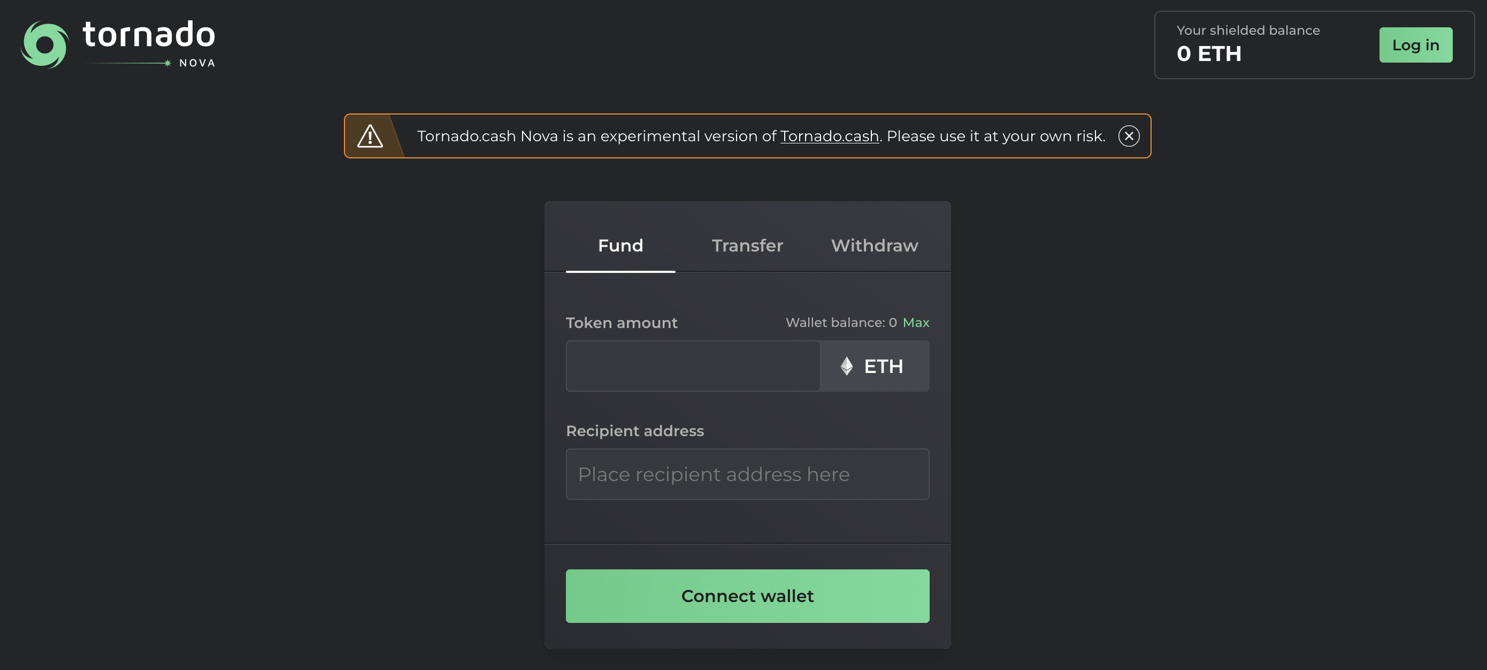Click the Recipient address input field
This screenshot has height=670, width=1487.
747,474
